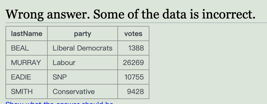Click the Conservative party cell
267x104 pixels.
74,91
